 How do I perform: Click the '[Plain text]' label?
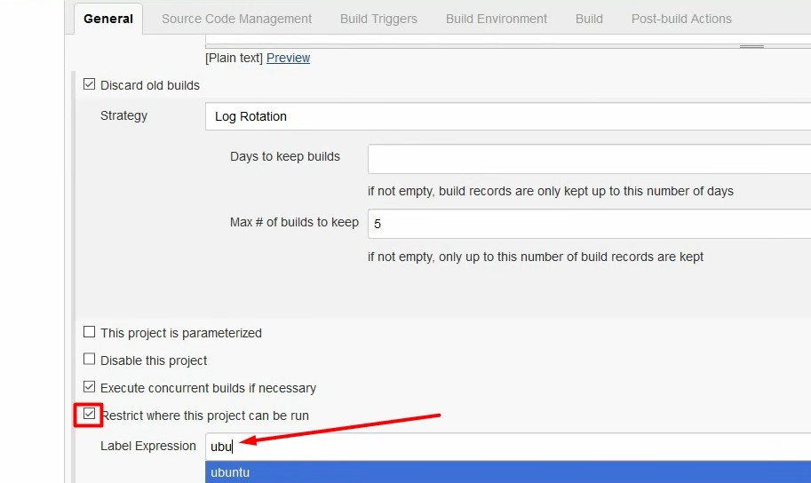[x=234, y=58]
